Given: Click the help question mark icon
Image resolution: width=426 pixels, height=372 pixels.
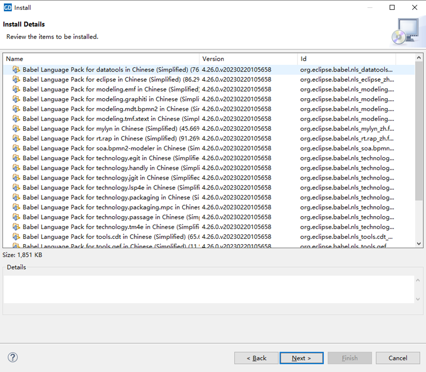Looking at the screenshot, I should tap(13, 358).
